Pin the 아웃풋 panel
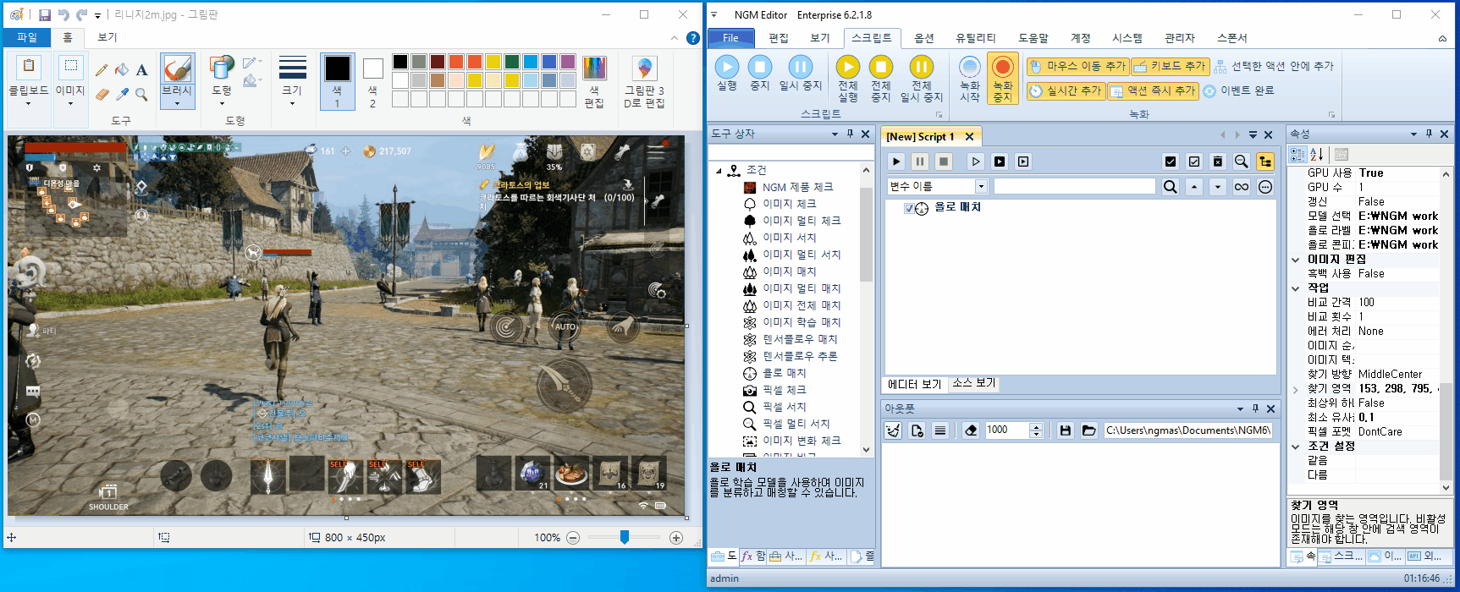 (1255, 408)
